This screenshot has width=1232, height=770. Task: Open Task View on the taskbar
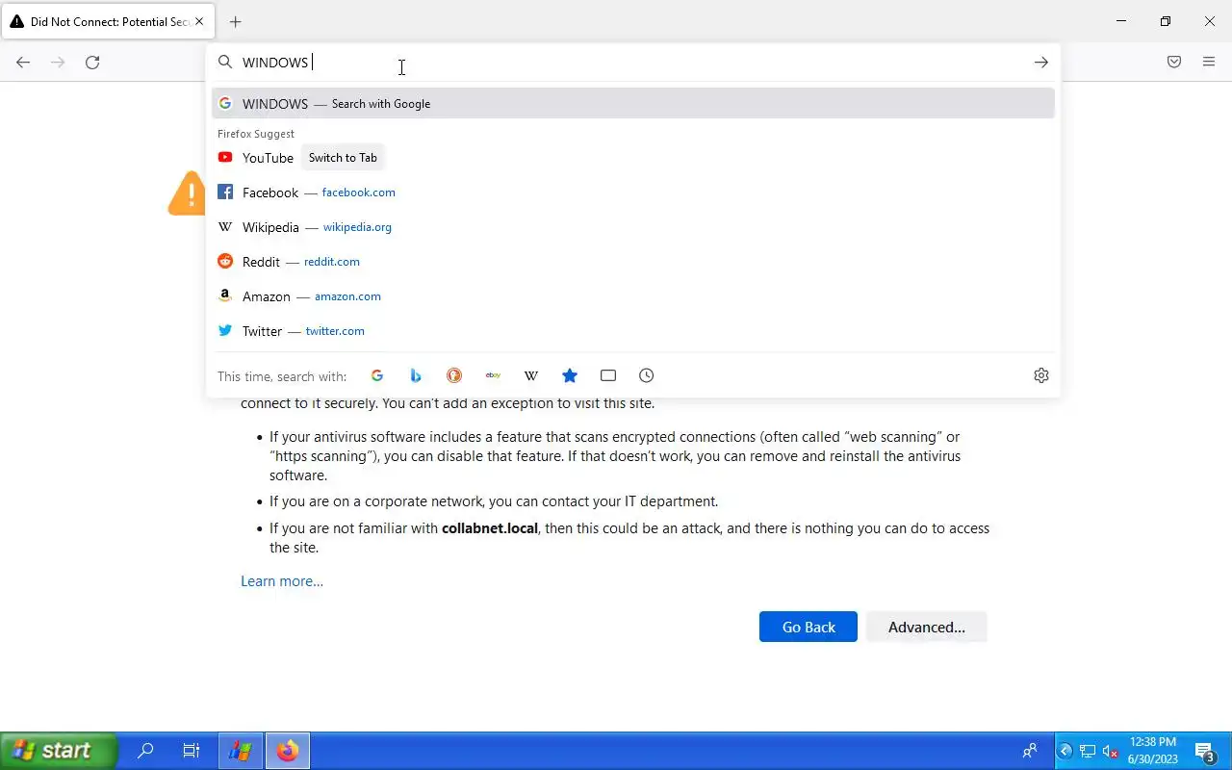tap(192, 751)
